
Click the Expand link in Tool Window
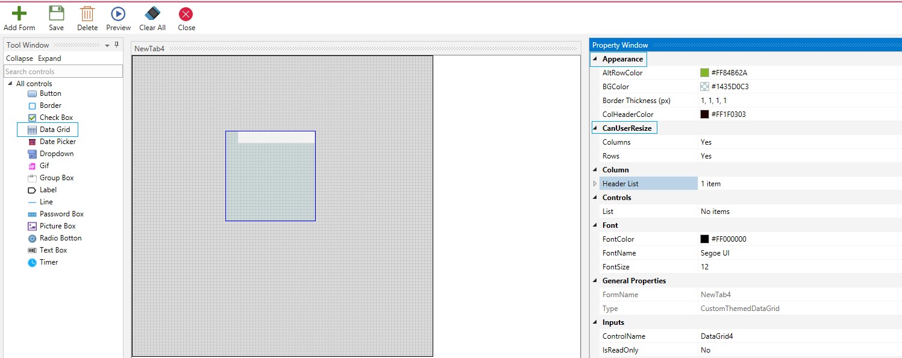click(x=49, y=58)
